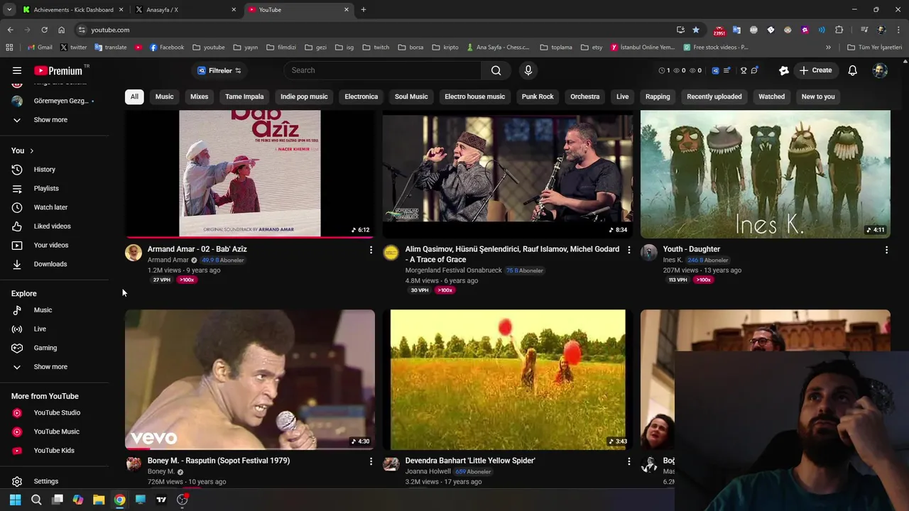Switch to the Anasayfa / X tab
The width and height of the screenshot is (909, 511).
pyautogui.click(x=185, y=10)
